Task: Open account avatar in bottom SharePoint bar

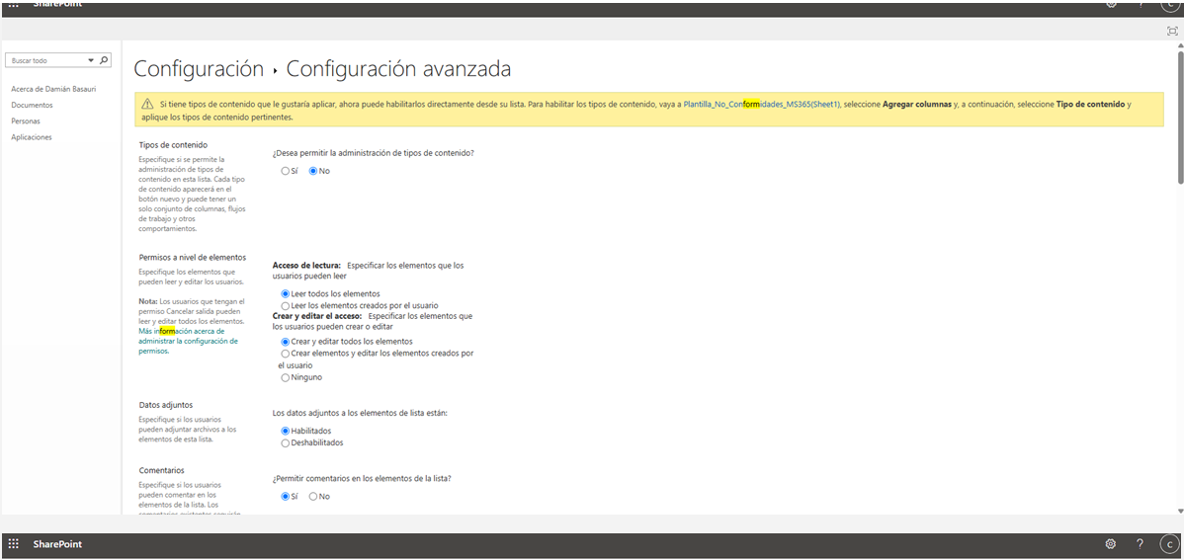Action: click(x=1169, y=543)
